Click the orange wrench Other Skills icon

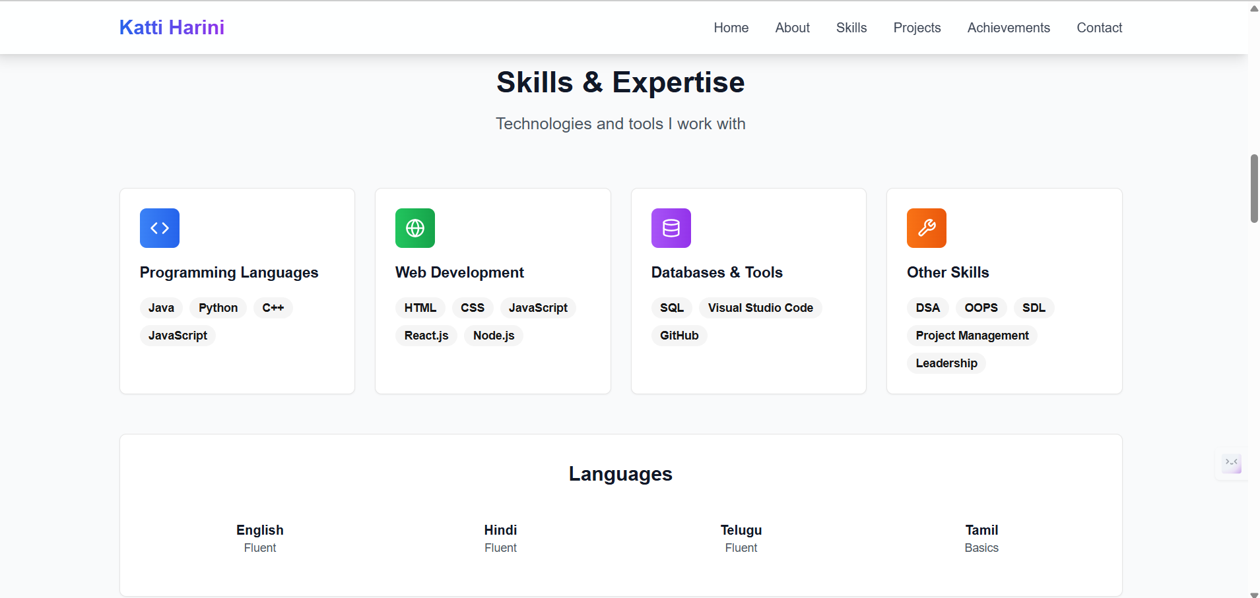pyautogui.click(x=927, y=228)
